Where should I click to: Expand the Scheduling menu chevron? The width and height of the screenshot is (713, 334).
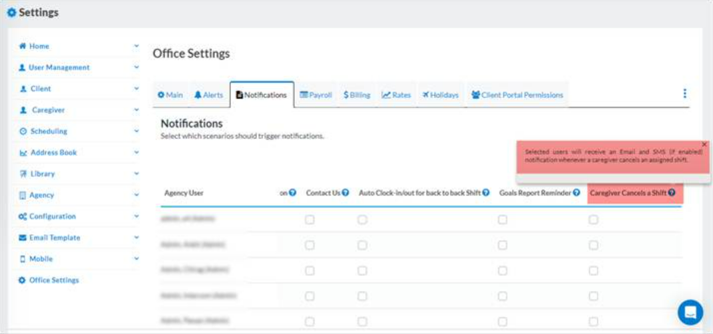[x=136, y=131]
